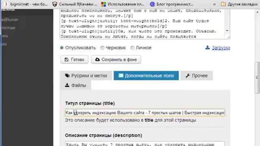
Task: Click the colorful 'Использование пл...' favicon
Action: 104,4
